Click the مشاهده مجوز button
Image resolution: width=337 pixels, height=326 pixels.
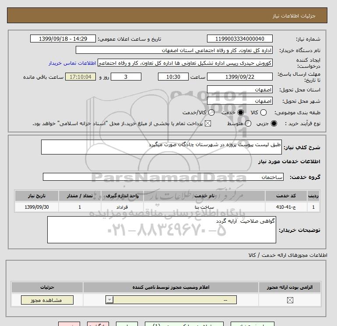point(47,300)
